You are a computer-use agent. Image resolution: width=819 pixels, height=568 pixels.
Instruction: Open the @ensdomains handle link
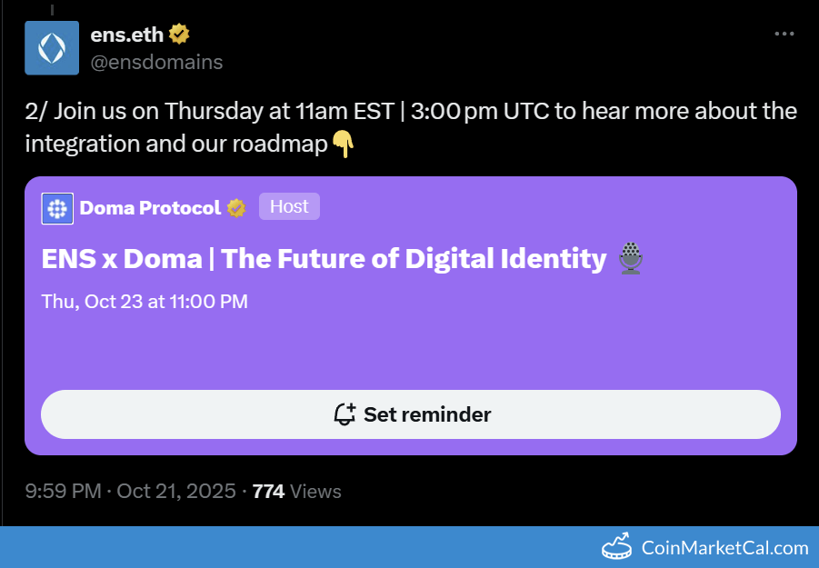[x=156, y=62]
